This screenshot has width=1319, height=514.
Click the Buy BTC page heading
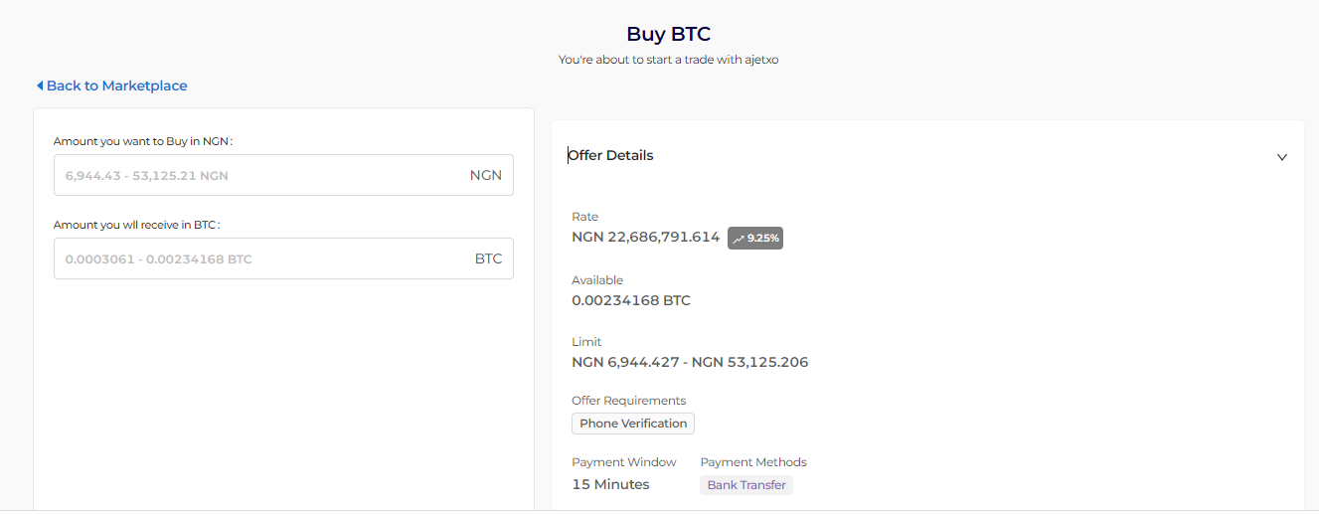pos(668,35)
